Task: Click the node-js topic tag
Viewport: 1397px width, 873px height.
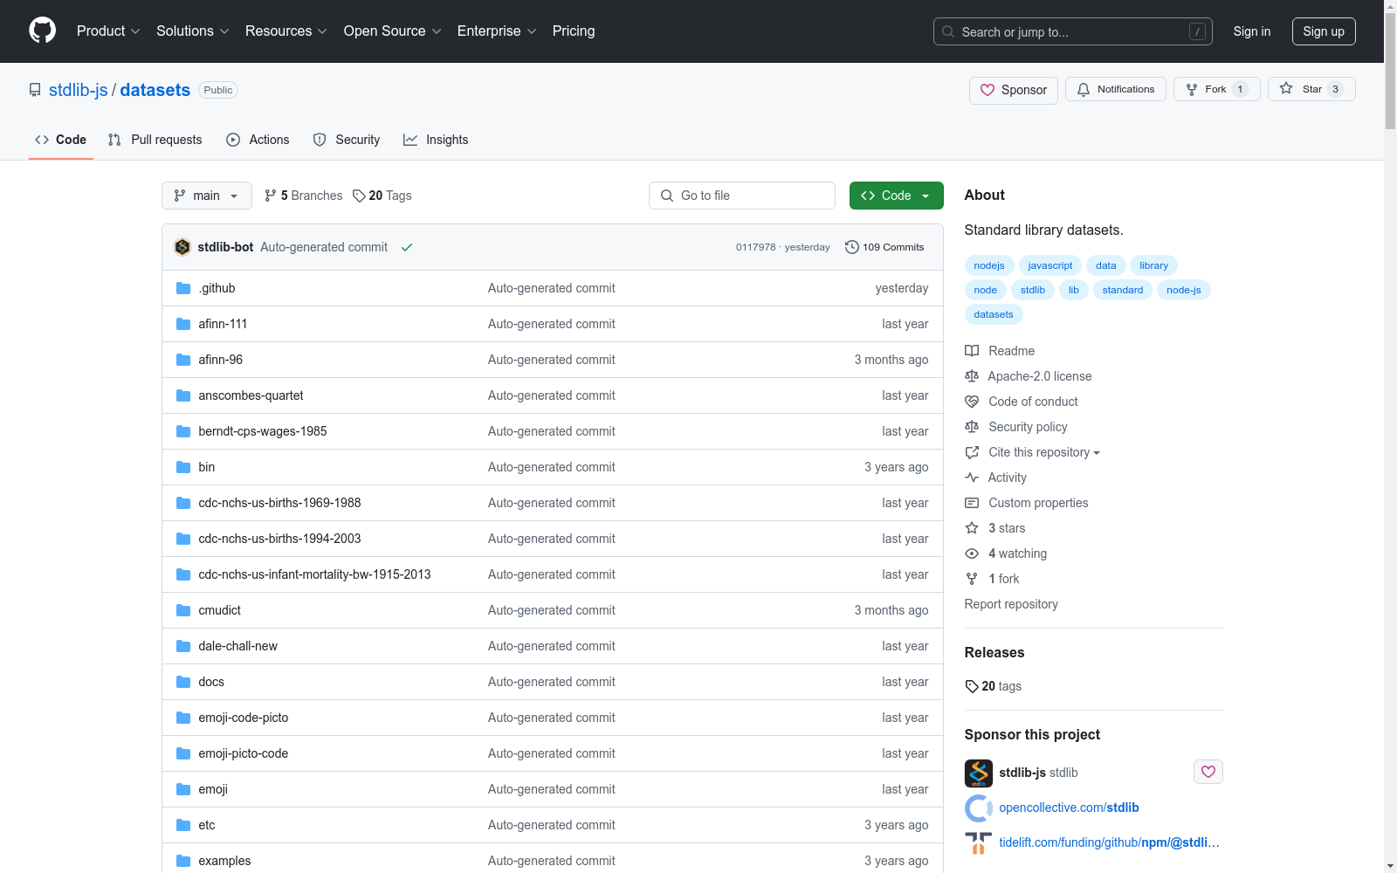Action: coord(1184,290)
